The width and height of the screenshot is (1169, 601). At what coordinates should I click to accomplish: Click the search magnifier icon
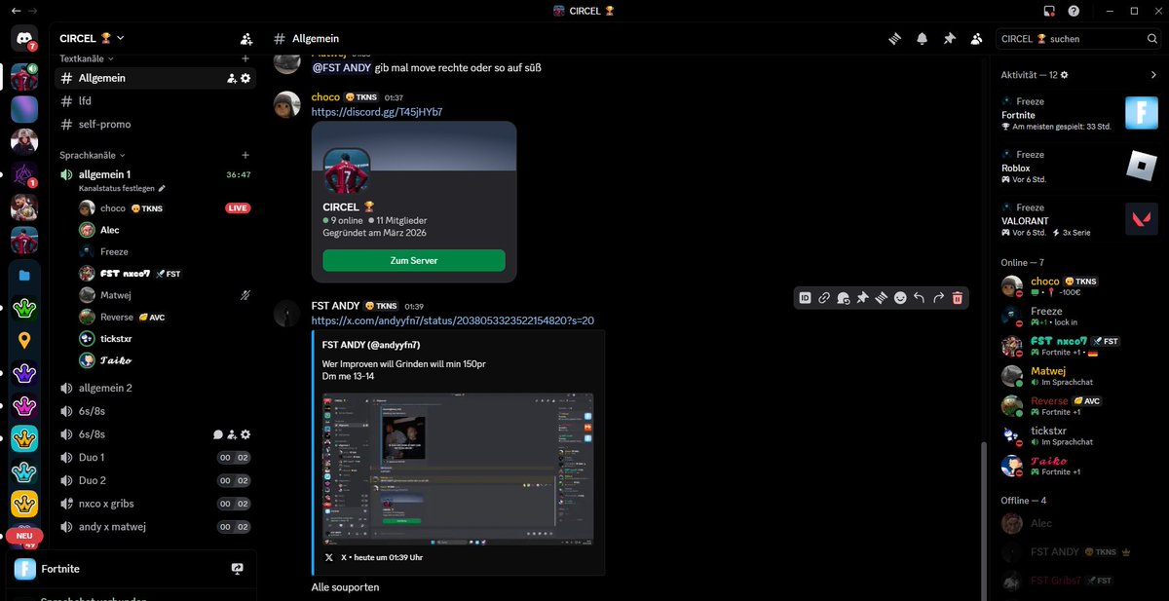click(x=1151, y=39)
